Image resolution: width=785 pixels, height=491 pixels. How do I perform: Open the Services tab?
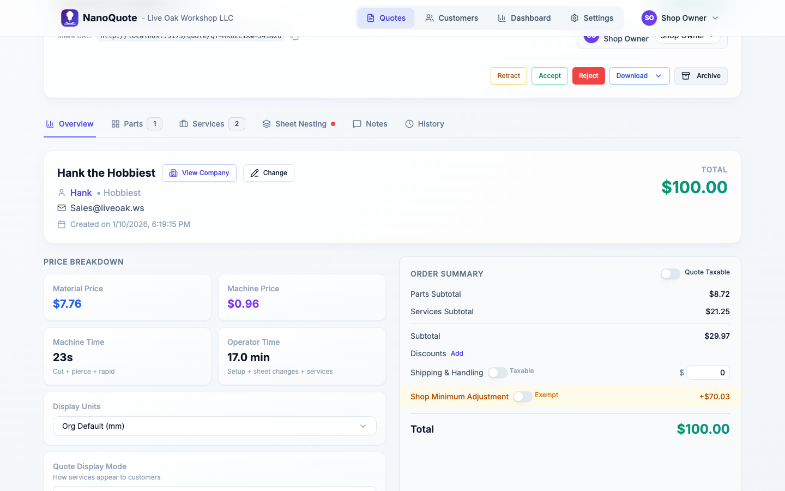(x=209, y=124)
